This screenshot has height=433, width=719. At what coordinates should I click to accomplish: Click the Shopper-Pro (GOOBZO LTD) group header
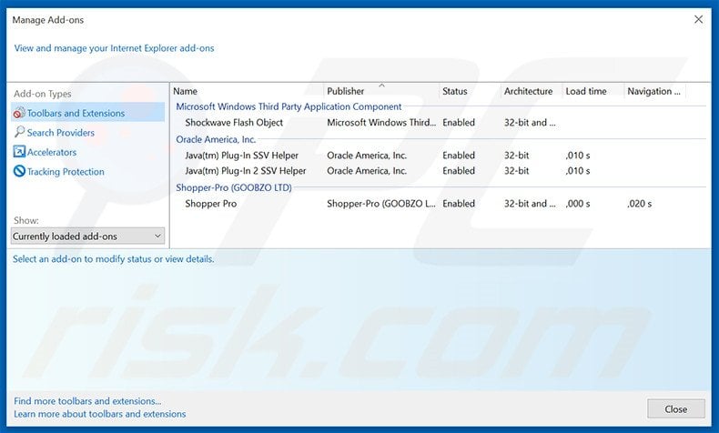click(234, 187)
